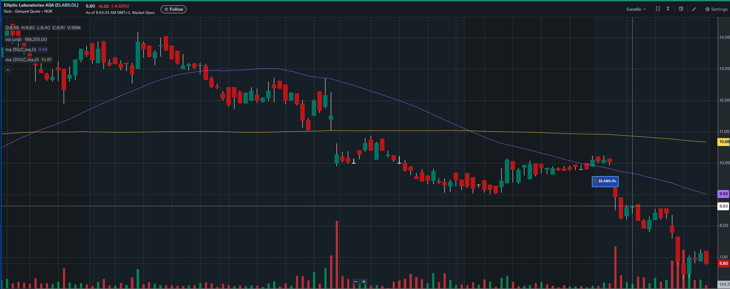Click the Follow star button

point(174,9)
